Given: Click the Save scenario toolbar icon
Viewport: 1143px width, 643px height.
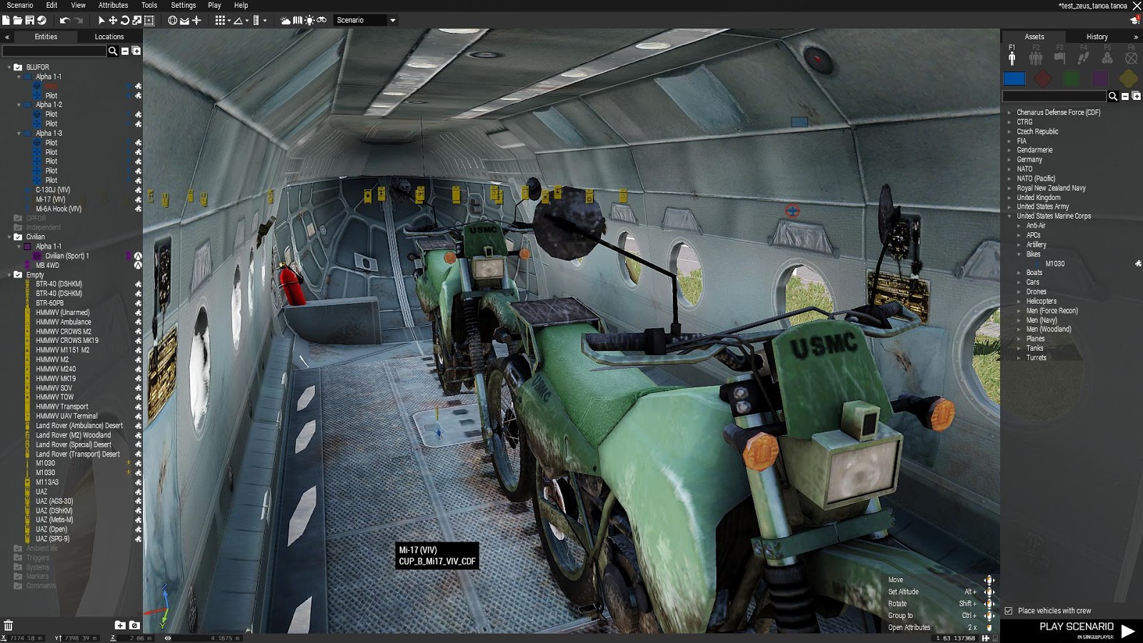Looking at the screenshot, I should [x=29, y=20].
